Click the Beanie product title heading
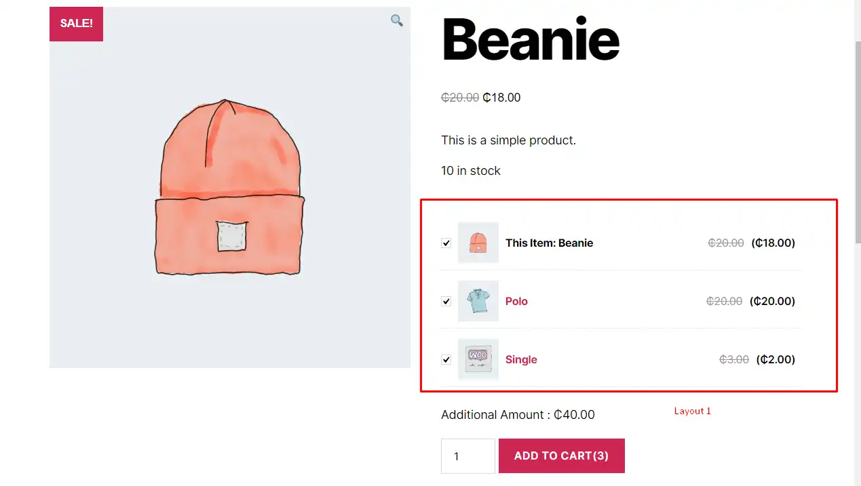The height and width of the screenshot is (486, 861). point(531,39)
